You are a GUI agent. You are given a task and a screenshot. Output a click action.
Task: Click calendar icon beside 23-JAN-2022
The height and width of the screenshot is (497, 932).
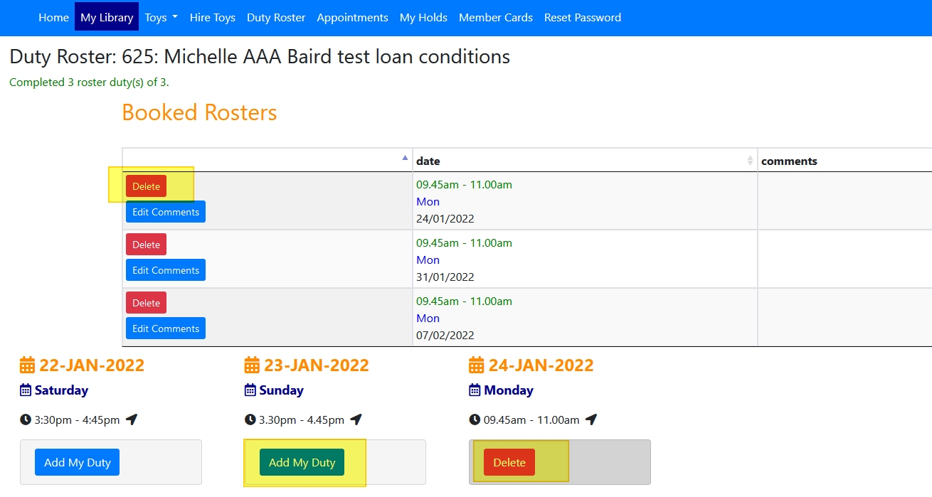click(252, 365)
